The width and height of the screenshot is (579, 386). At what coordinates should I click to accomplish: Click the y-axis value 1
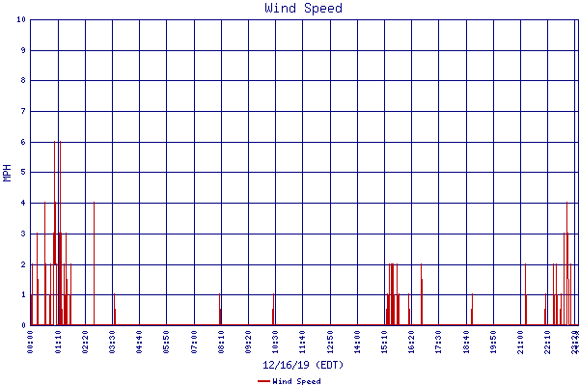click(x=23, y=294)
